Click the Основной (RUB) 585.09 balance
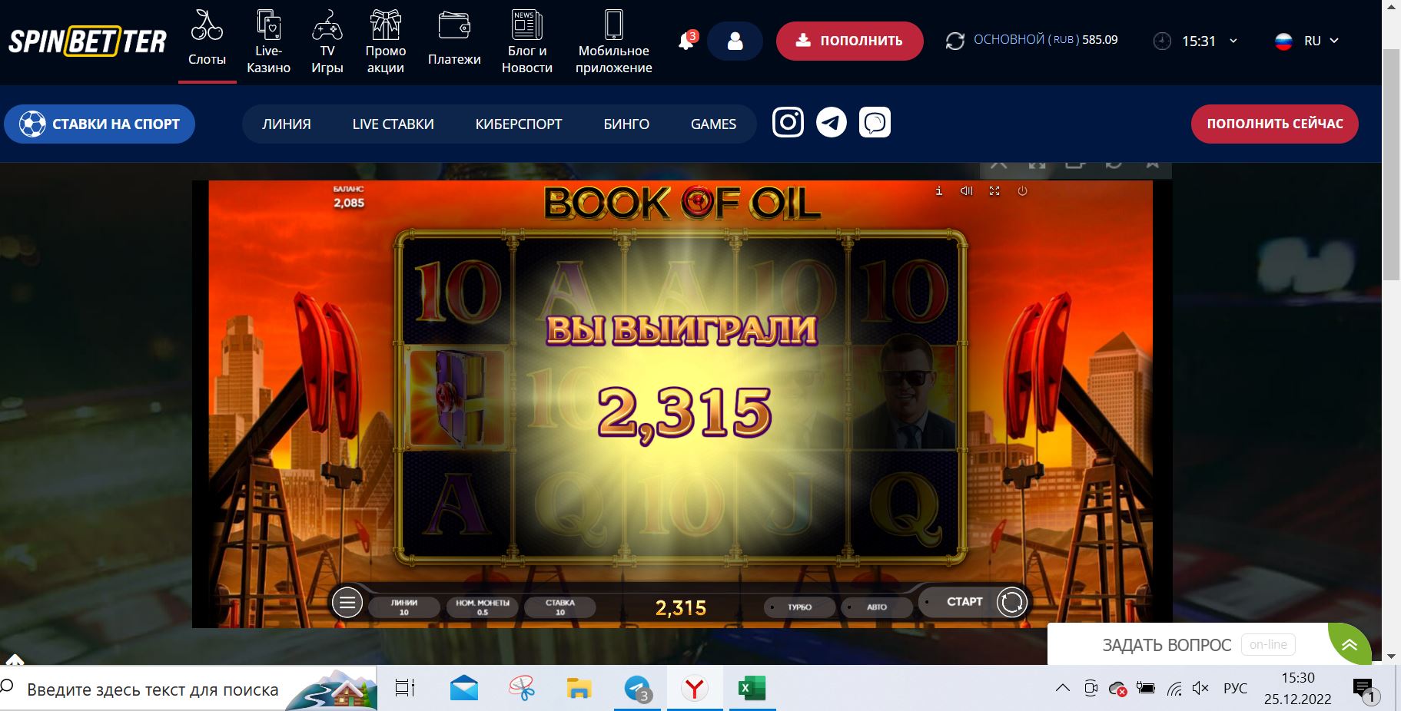 pos(1046,40)
